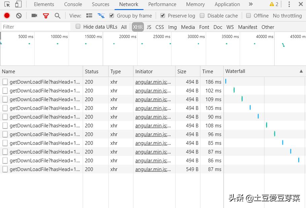Screen dimensions: 306x208
Task: Toggle the Waterfall column sort arrow
Action: coord(301,71)
